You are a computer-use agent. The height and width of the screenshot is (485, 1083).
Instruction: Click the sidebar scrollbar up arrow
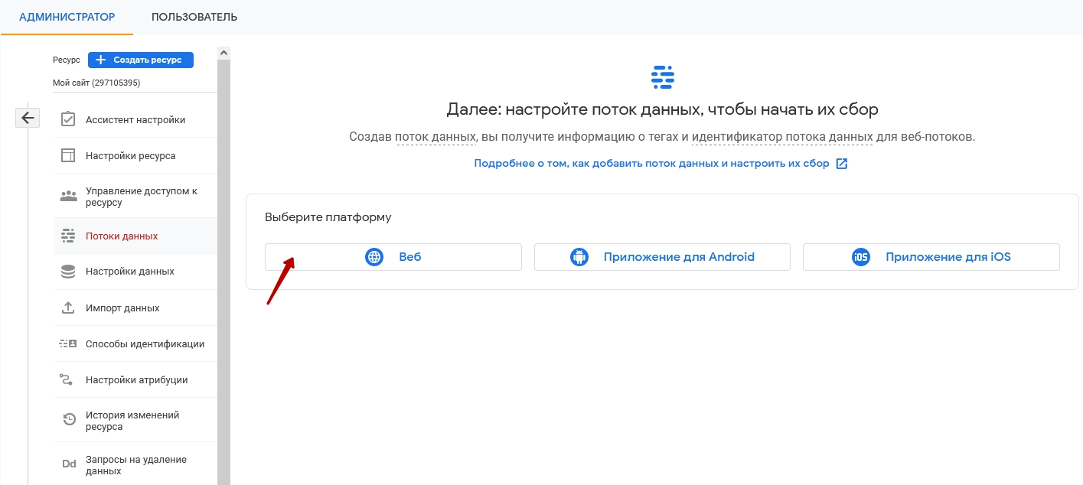(223, 53)
